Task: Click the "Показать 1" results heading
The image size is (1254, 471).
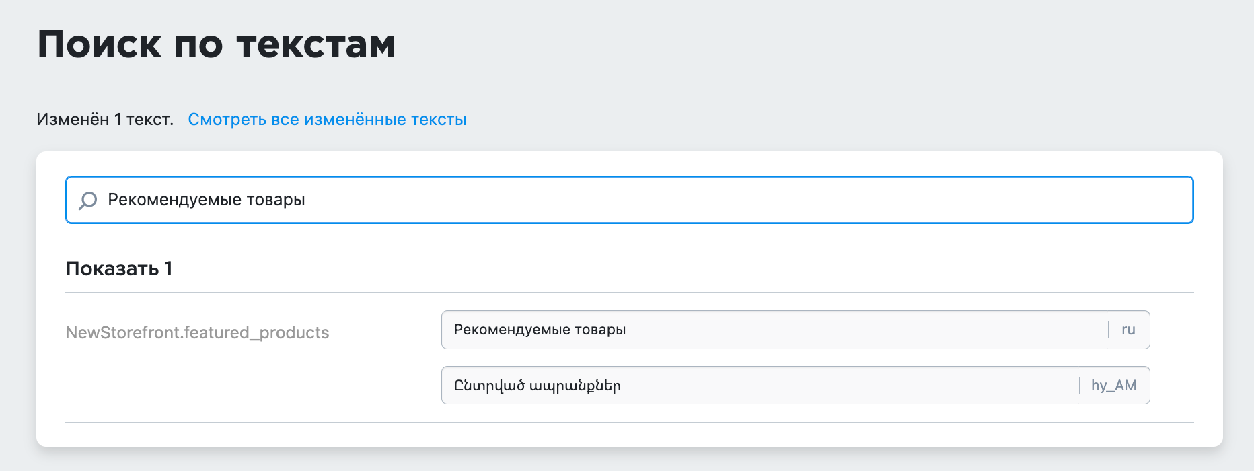Action: (119, 268)
